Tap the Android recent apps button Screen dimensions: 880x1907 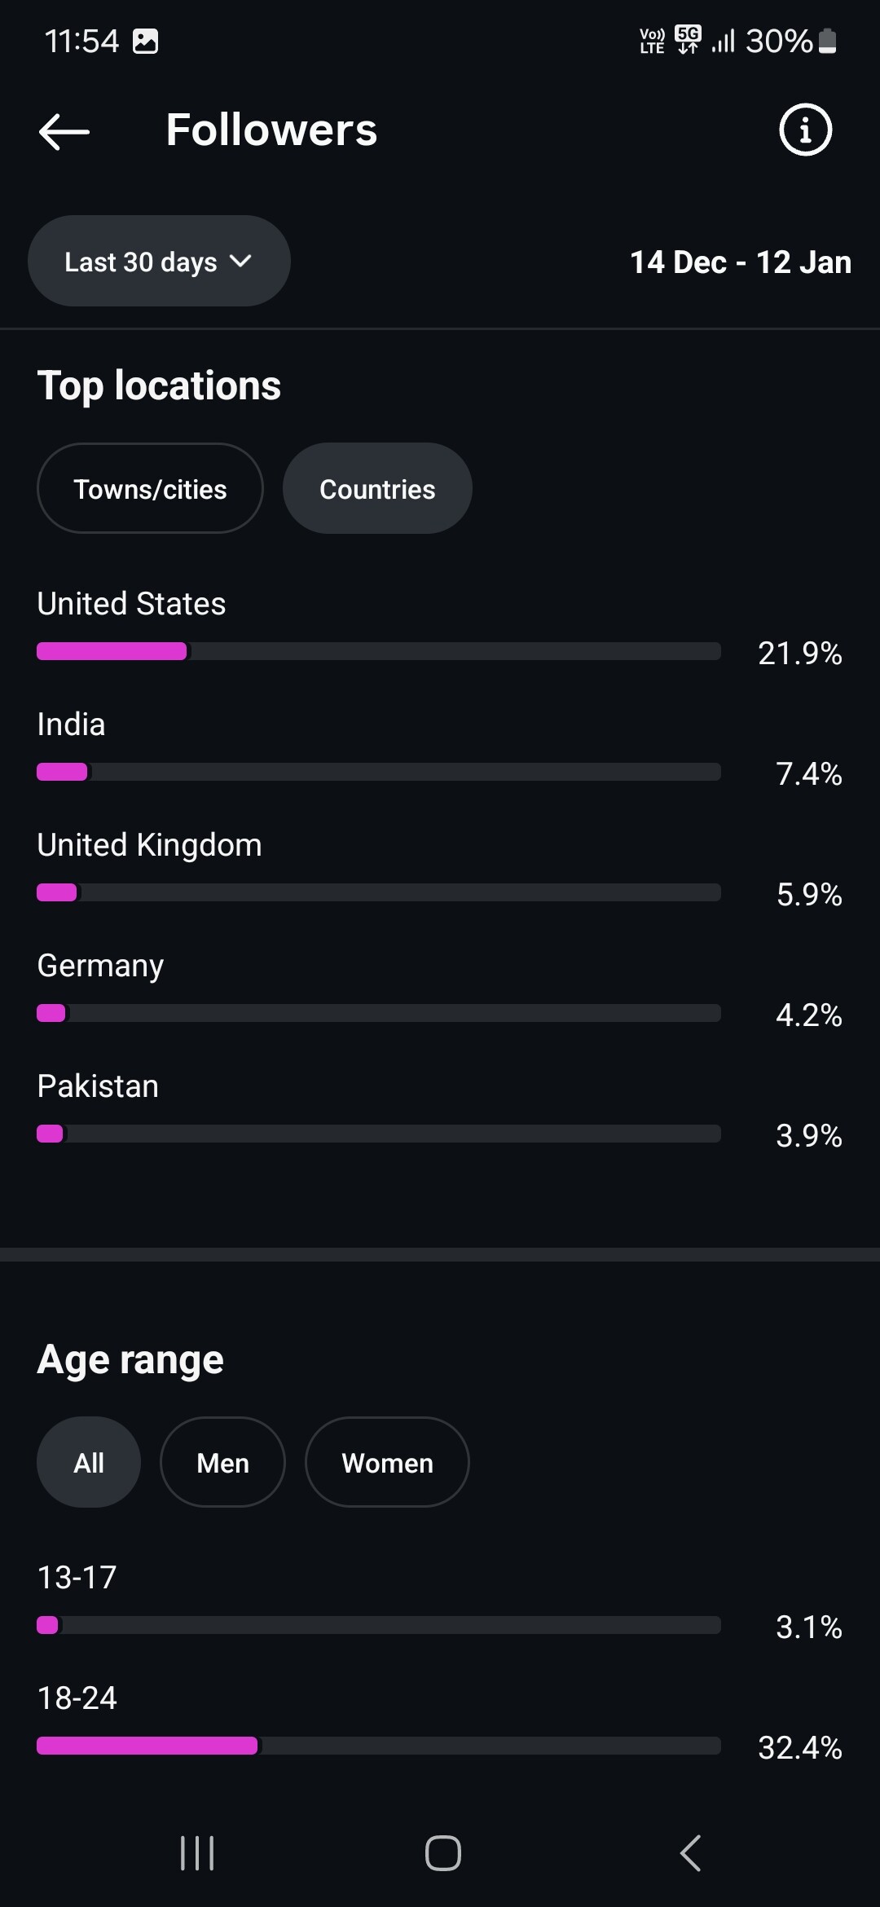click(197, 1852)
